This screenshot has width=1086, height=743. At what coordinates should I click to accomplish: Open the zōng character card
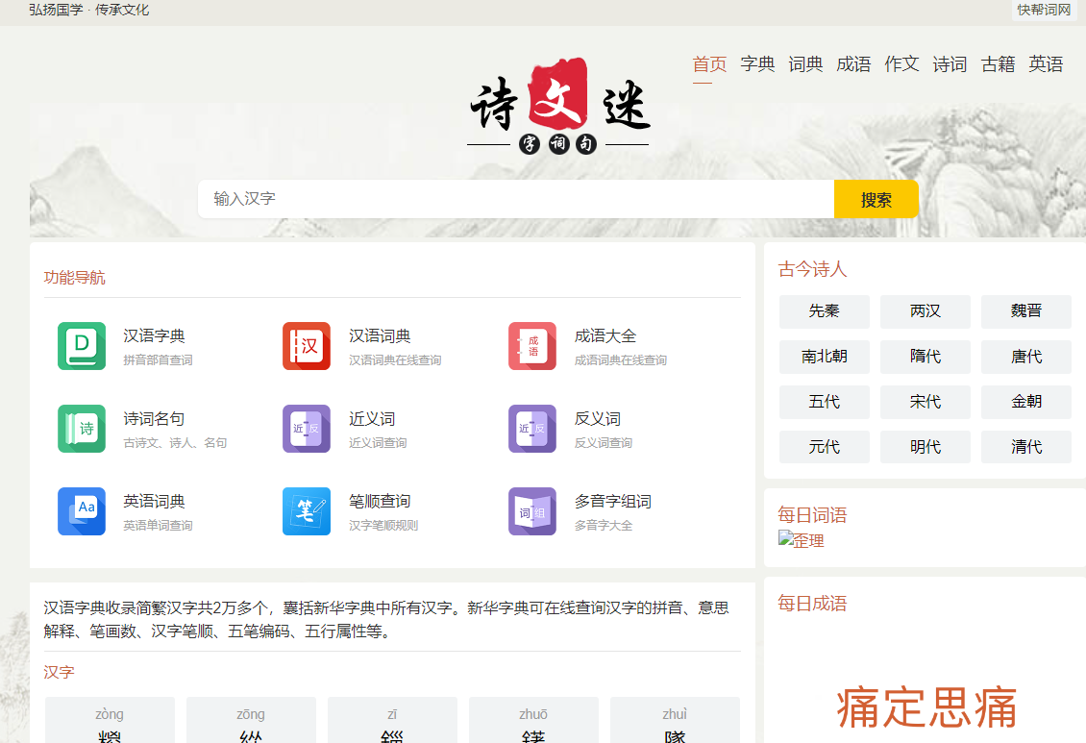click(251, 720)
